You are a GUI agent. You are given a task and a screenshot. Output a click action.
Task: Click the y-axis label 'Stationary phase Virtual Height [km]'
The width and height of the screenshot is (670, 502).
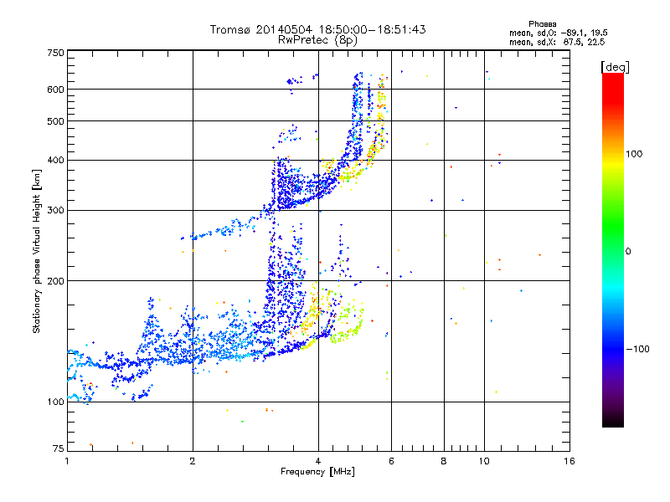(37, 251)
